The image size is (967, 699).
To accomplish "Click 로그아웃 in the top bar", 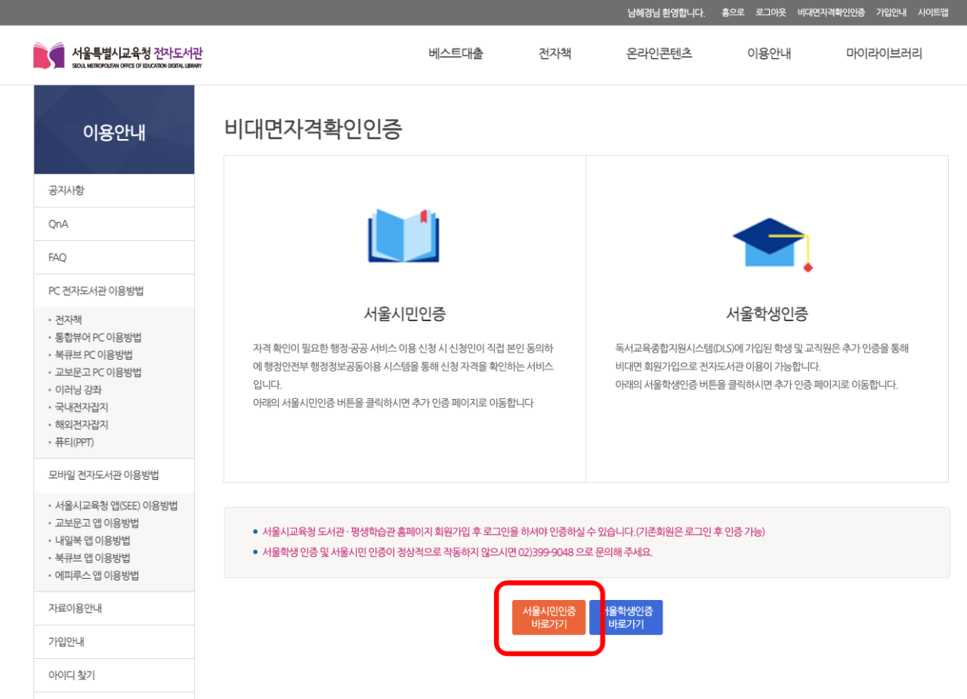I will (771, 13).
